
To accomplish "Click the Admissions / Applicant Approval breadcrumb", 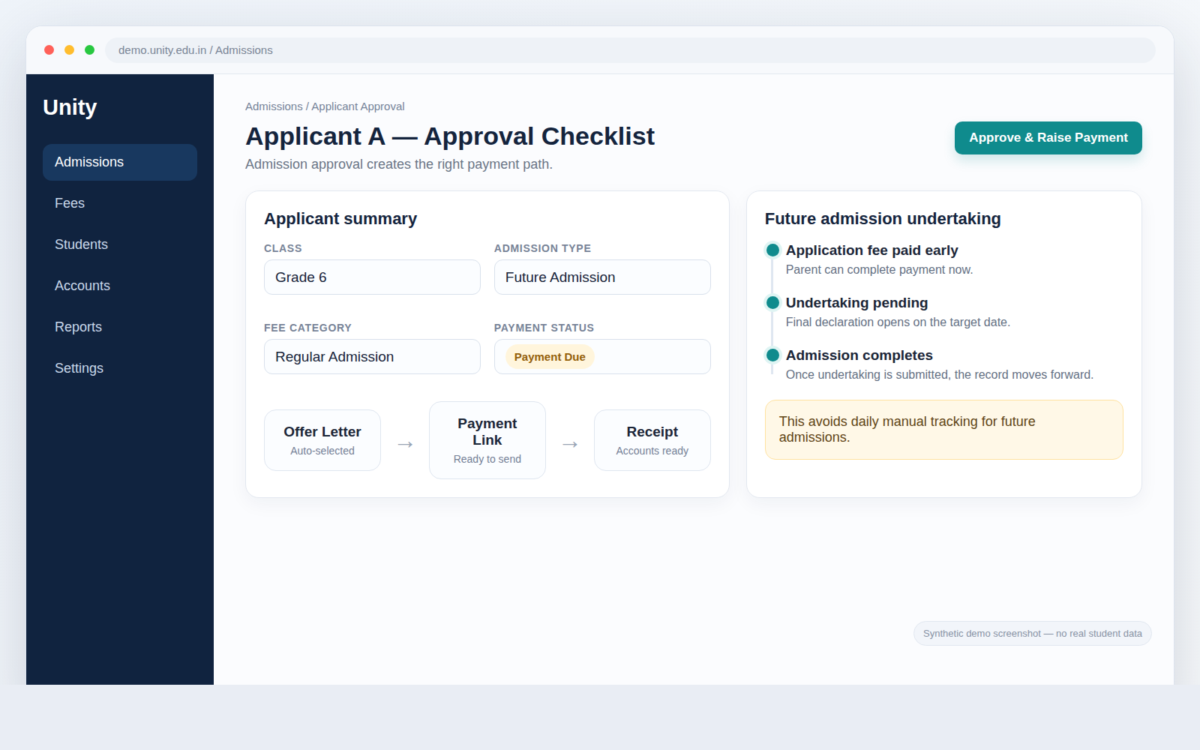I will pyautogui.click(x=325, y=106).
